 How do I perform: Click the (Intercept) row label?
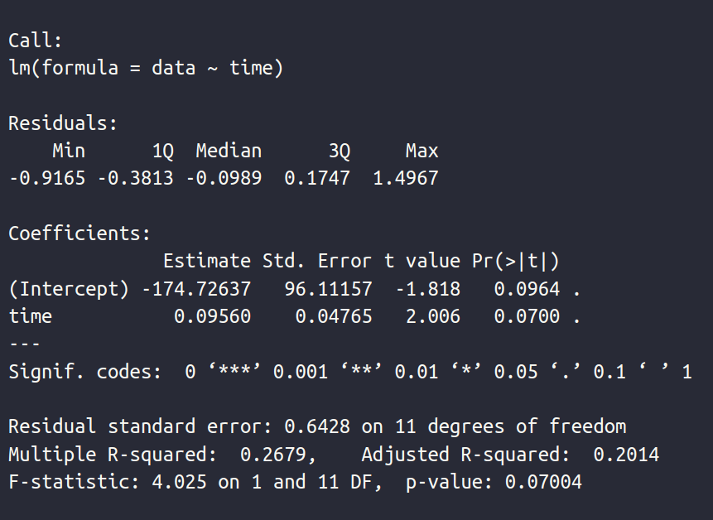[x=69, y=289]
